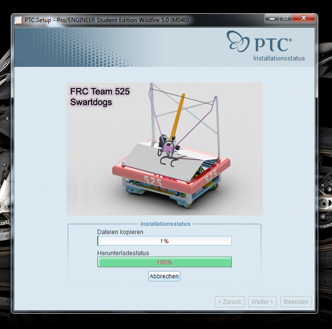Click the disabled Zurück button
The height and width of the screenshot is (329, 332).
coord(229,301)
